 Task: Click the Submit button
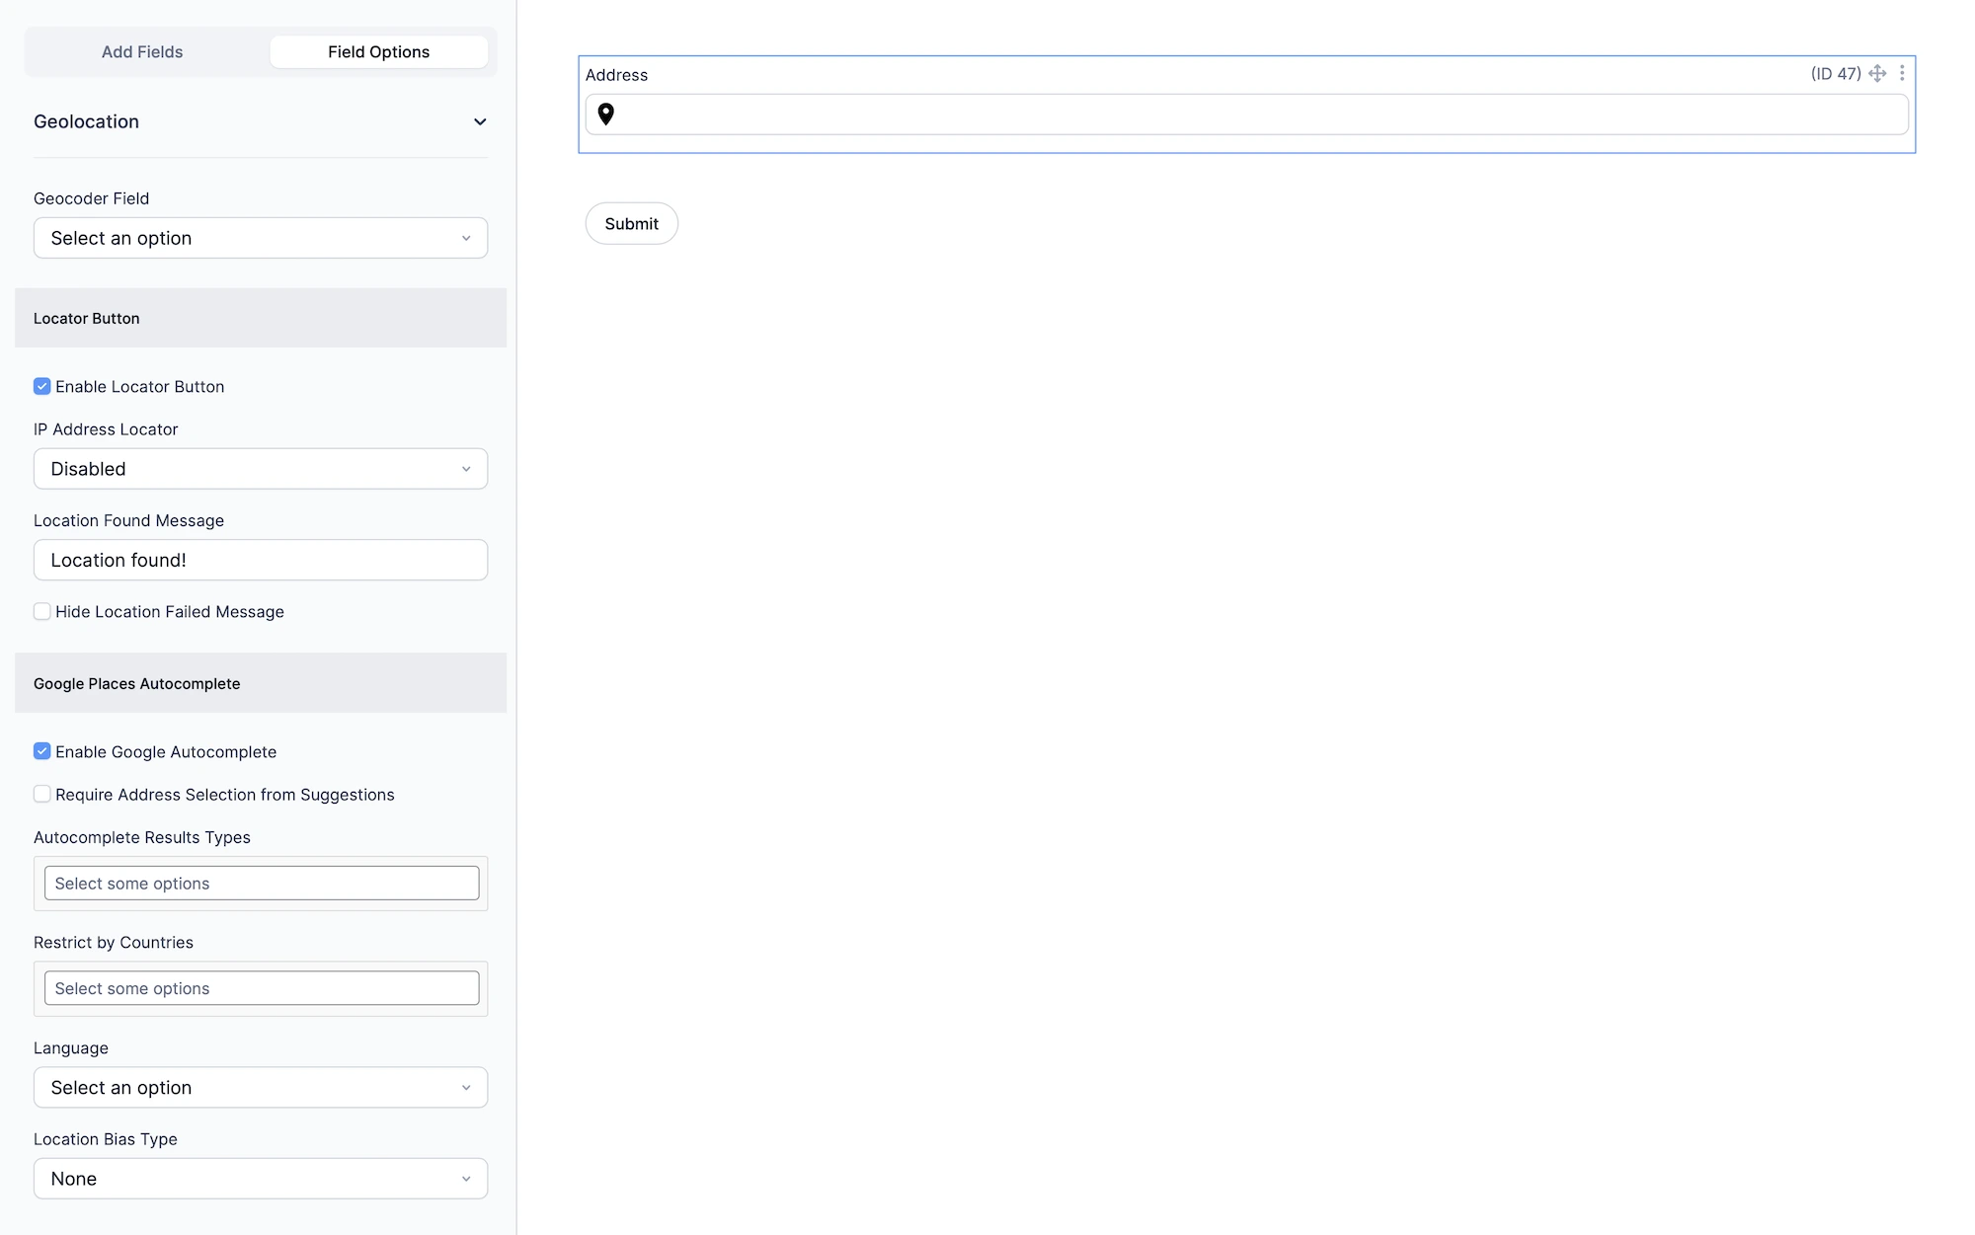[x=631, y=224]
